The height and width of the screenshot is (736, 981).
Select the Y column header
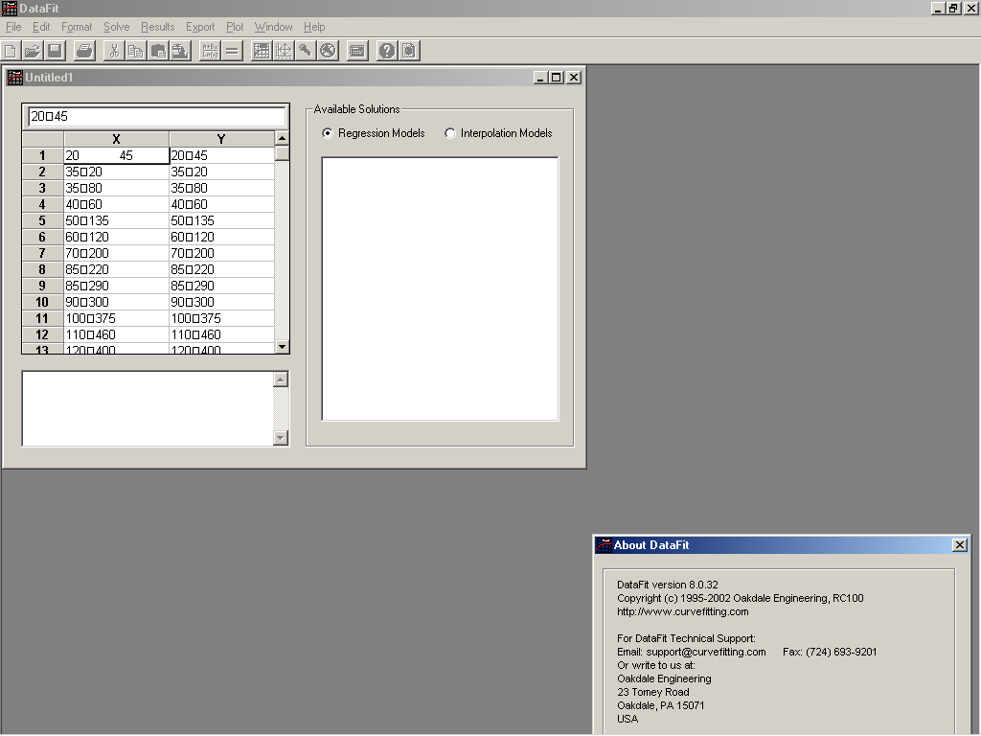click(221, 139)
